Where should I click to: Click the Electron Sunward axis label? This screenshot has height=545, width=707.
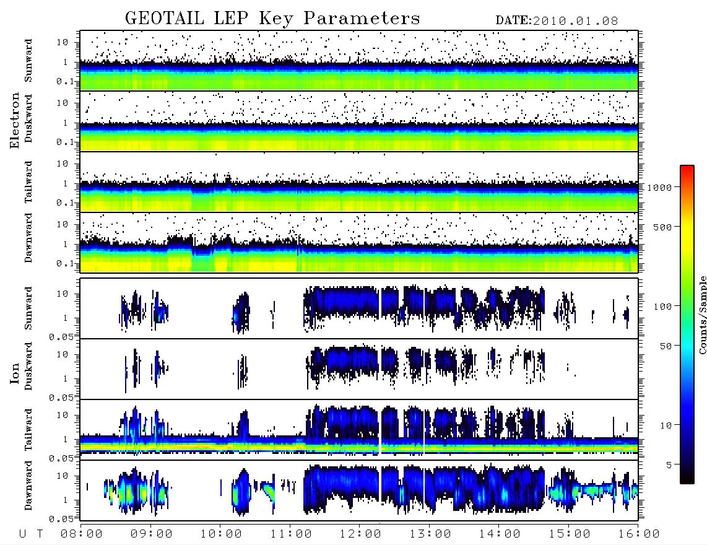[x=28, y=61]
